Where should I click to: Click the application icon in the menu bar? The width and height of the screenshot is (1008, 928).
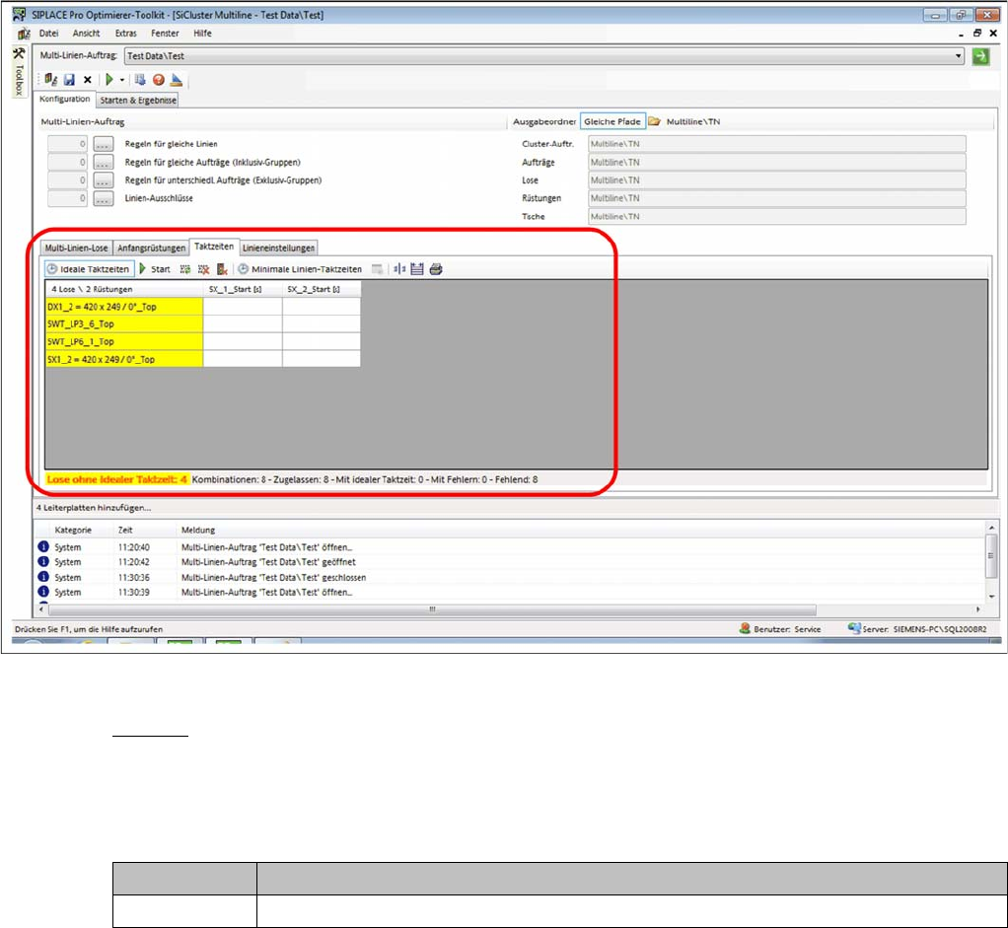(24, 34)
